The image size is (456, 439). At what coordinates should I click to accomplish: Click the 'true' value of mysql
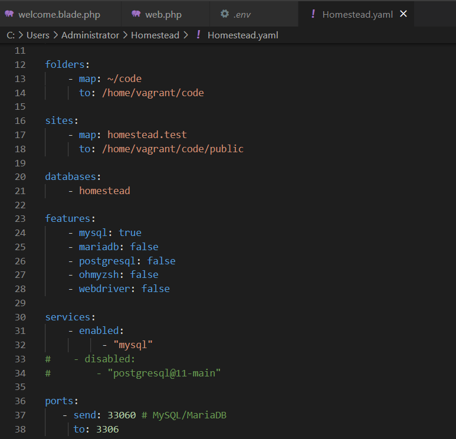point(130,233)
